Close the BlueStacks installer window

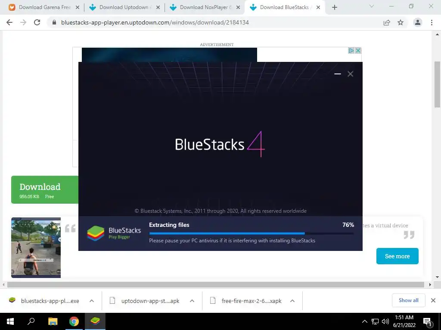click(350, 74)
